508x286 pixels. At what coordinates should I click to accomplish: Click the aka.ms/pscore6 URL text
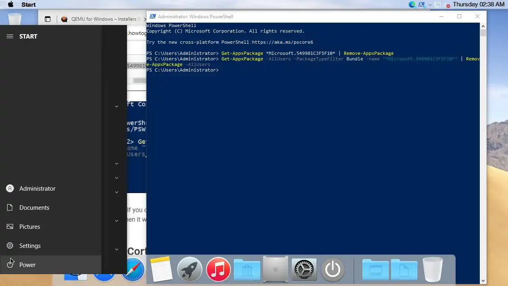pyautogui.click(x=282, y=42)
